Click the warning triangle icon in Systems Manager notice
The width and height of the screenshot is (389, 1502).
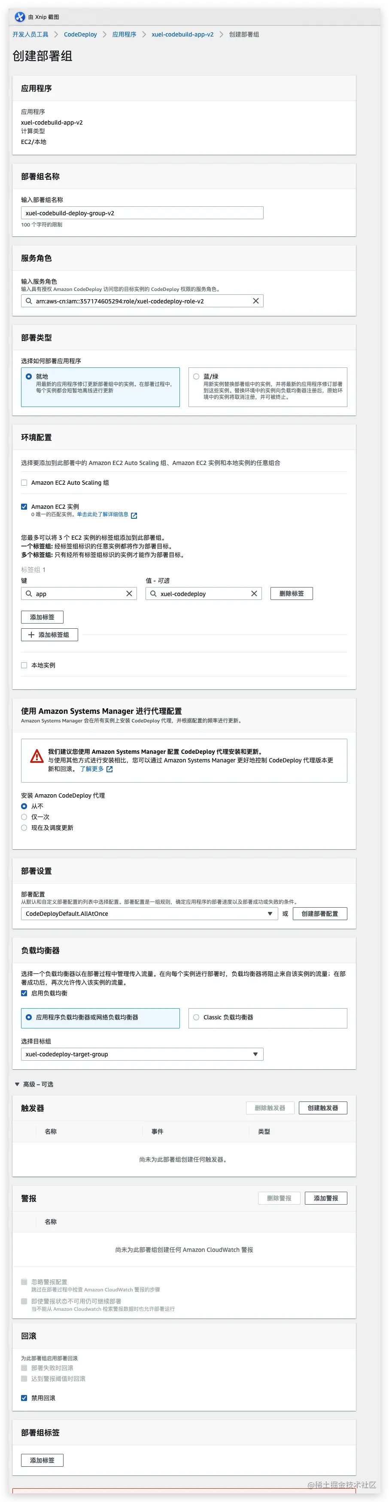[36, 756]
